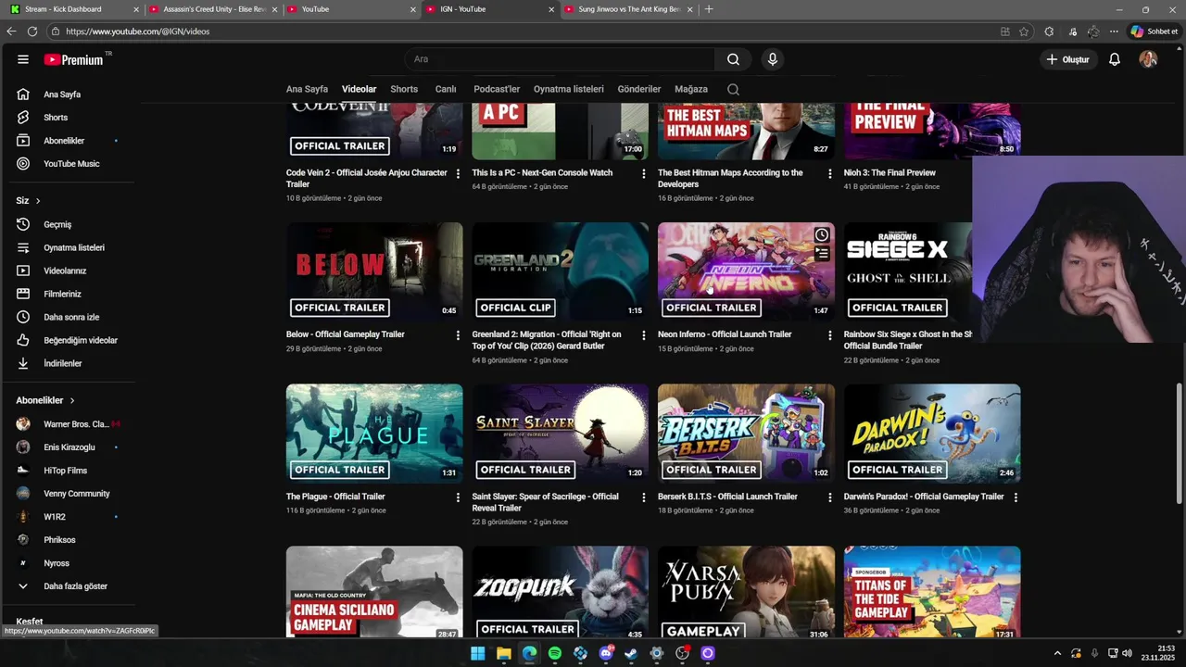Switch to the Oynatma listeleri channel tab
The image size is (1186, 667).
click(569, 89)
